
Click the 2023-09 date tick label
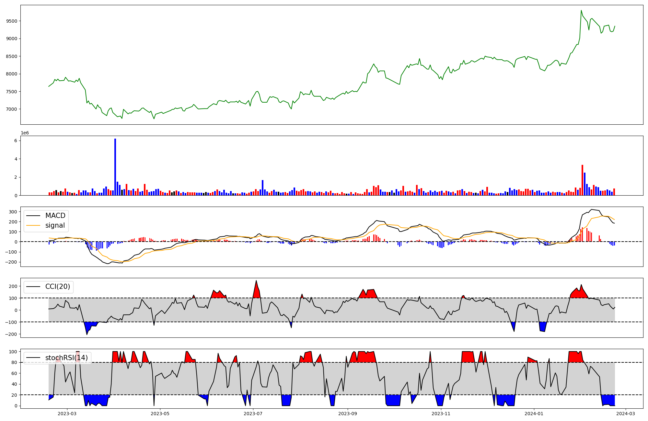point(348,414)
